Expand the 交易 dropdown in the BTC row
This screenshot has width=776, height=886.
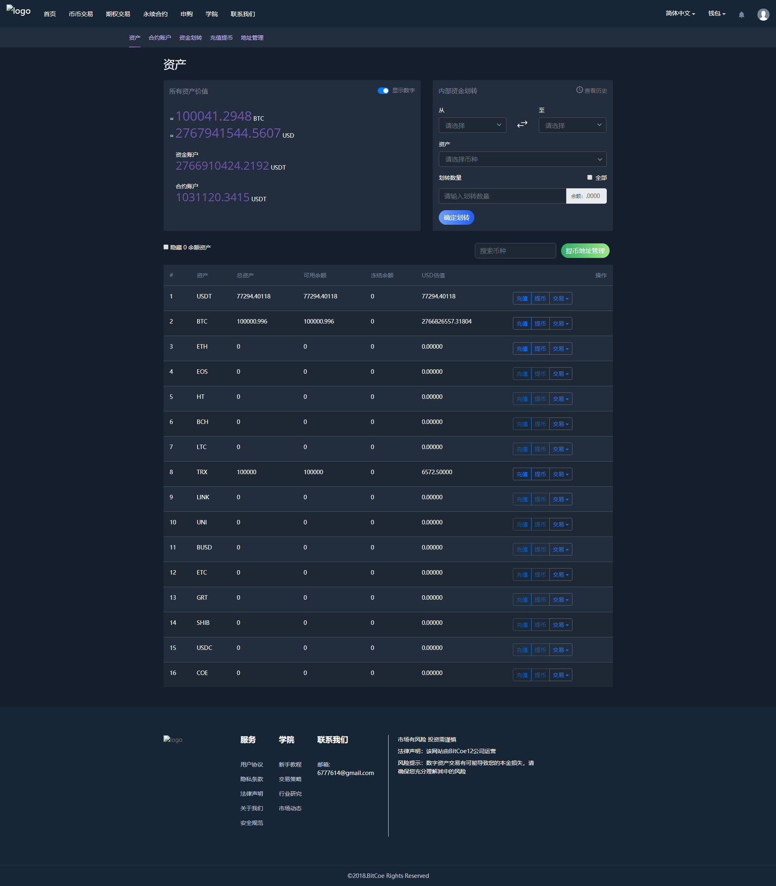coord(560,324)
